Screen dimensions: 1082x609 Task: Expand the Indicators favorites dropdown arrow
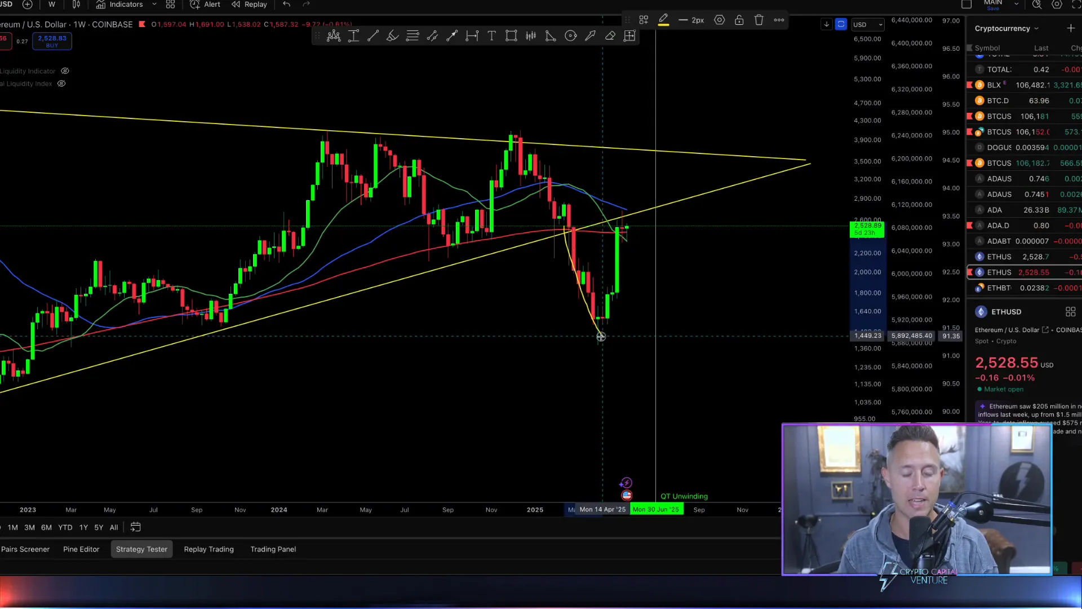pos(154,5)
